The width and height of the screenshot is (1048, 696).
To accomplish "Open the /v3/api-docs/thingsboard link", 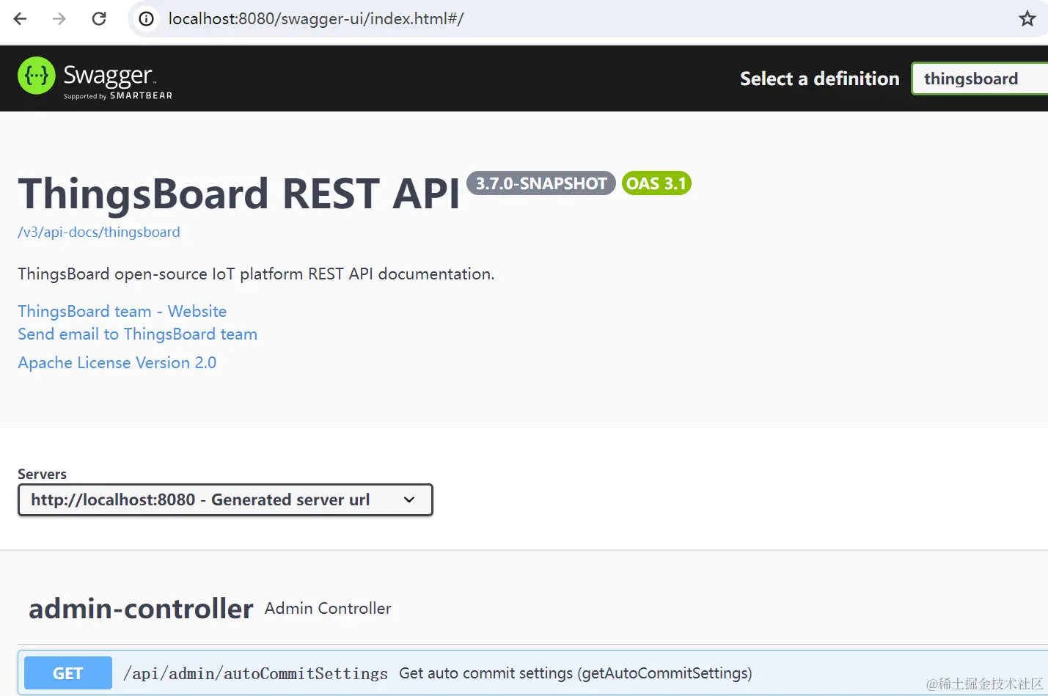I will (99, 232).
